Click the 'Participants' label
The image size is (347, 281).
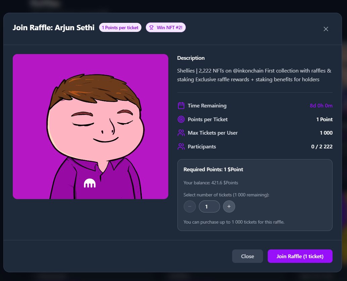(x=202, y=146)
